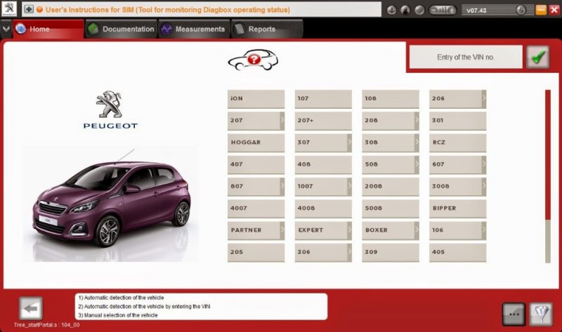The height and width of the screenshot is (332, 562).
Task: Click the plus on the signal level control
Action: [x=452, y=10]
